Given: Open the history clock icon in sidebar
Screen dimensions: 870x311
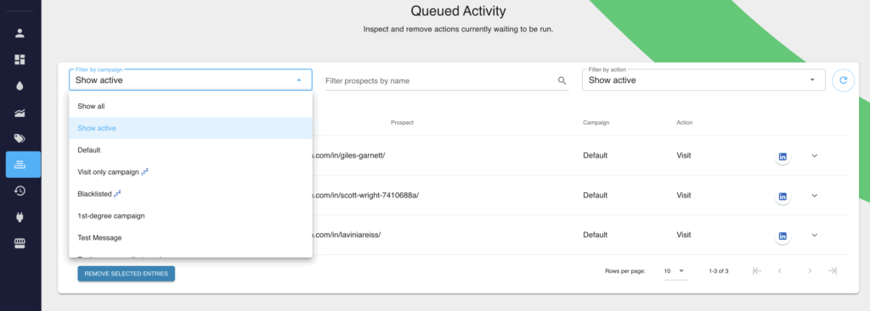Looking at the screenshot, I should point(20,191).
